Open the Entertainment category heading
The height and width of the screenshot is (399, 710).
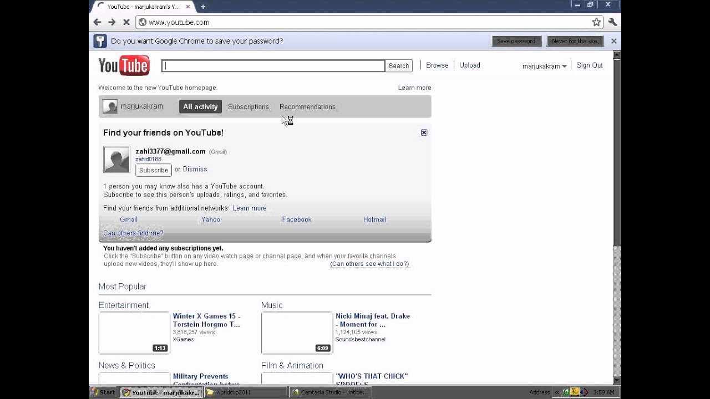[x=124, y=305]
